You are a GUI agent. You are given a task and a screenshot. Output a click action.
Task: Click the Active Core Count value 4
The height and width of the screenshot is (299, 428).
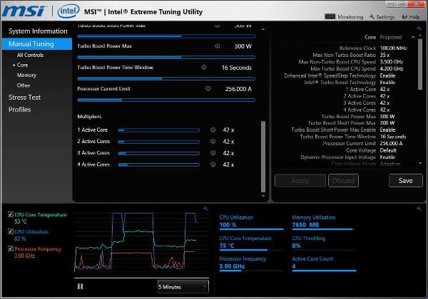pos(294,266)
